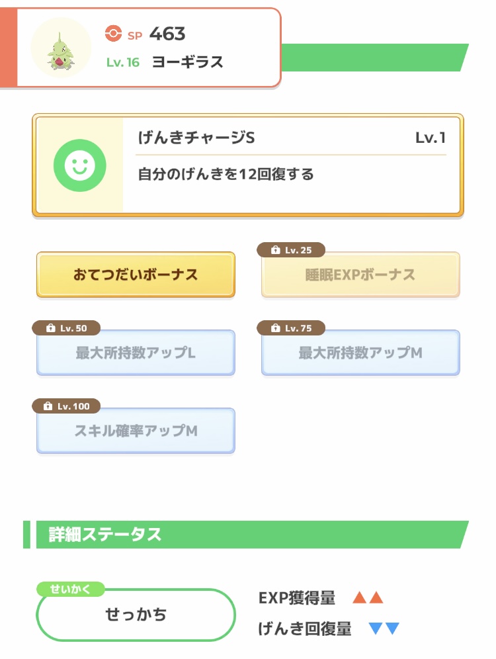Tap the blue down arrows beside げんき回復量
The height and width of the screenshot is (659, 496).
[x=384, y=629]
